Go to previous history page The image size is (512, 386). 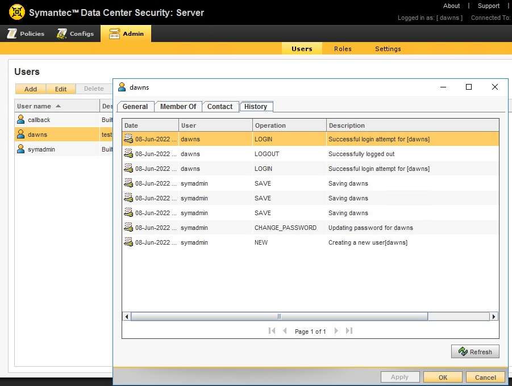[x=285, y=331]
